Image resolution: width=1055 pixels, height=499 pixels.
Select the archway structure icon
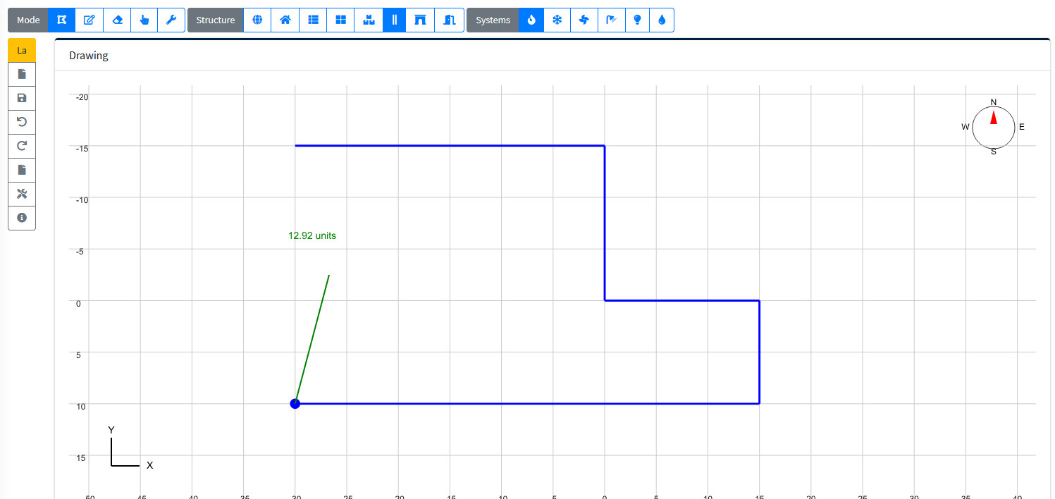(x=421, y=20)
